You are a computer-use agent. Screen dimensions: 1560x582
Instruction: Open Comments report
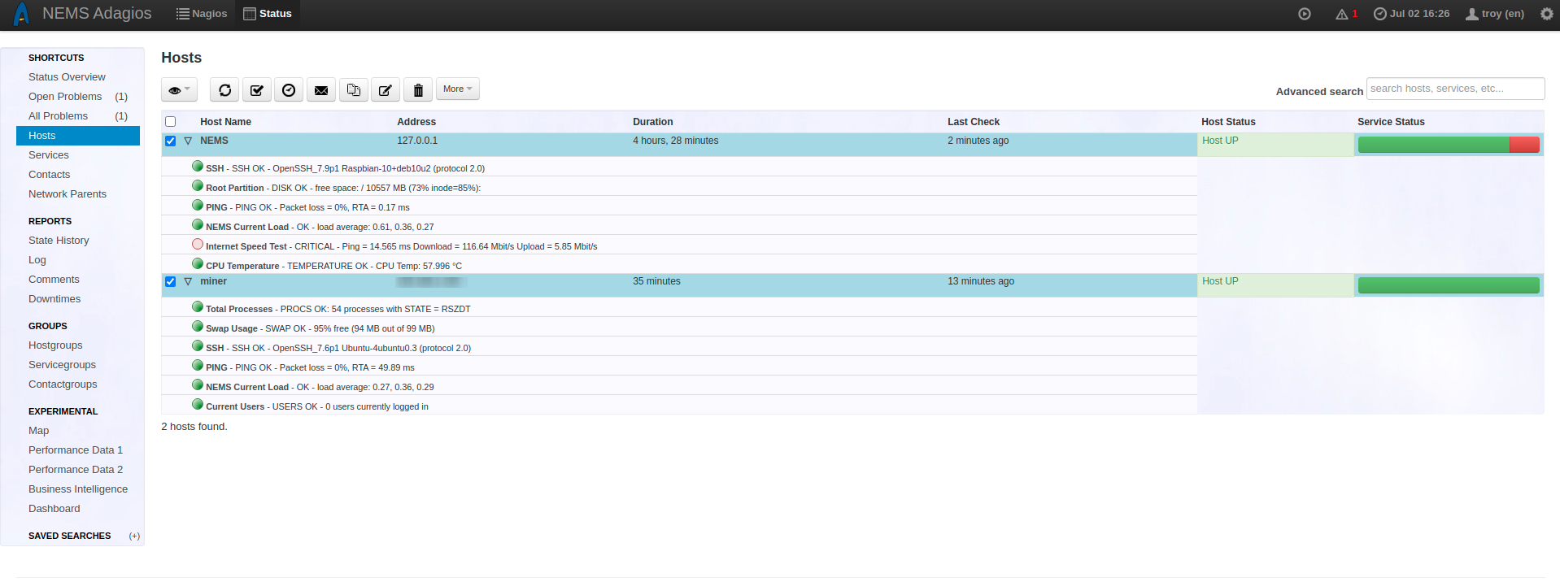tap(54, 280)
